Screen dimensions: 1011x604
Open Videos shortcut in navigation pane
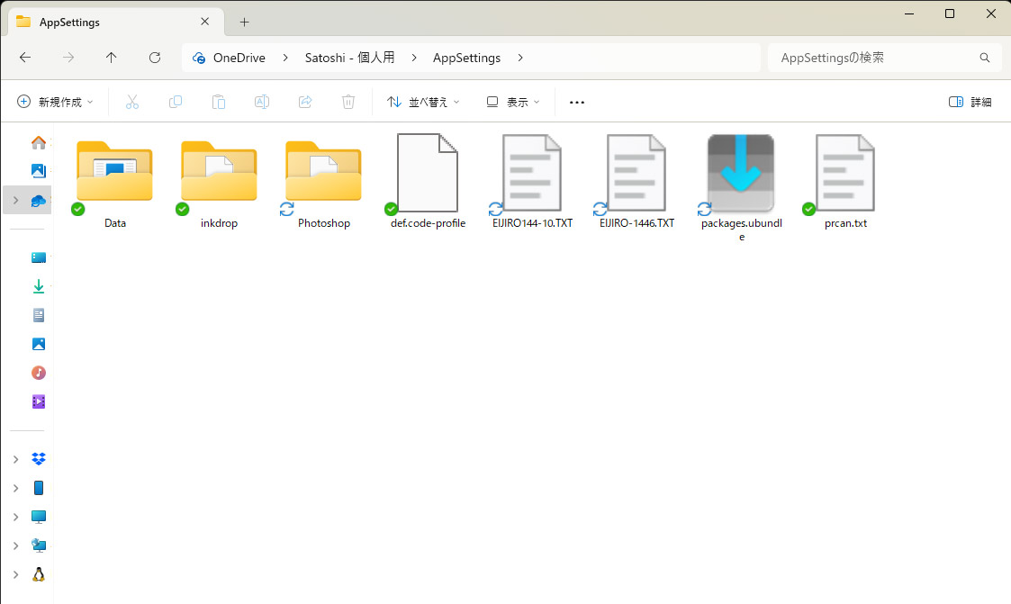(39, 401)
